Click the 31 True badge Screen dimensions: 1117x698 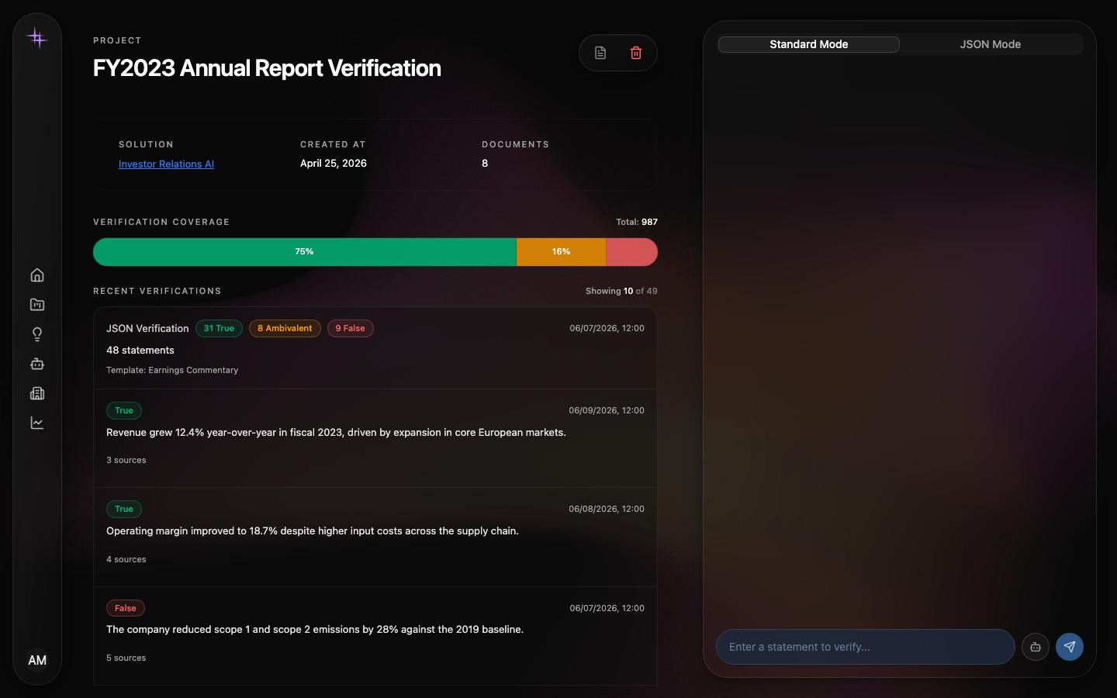(219, 328)
